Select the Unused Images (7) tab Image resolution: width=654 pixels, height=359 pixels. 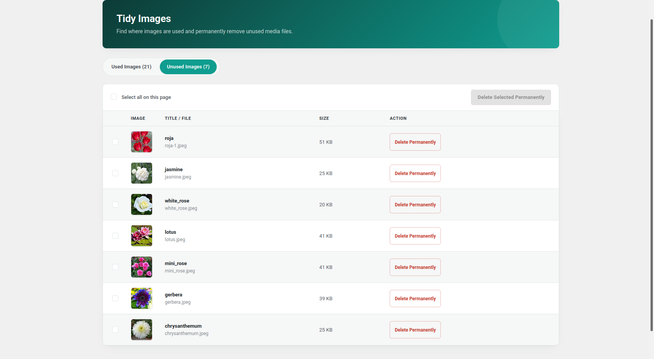[188, 67]
